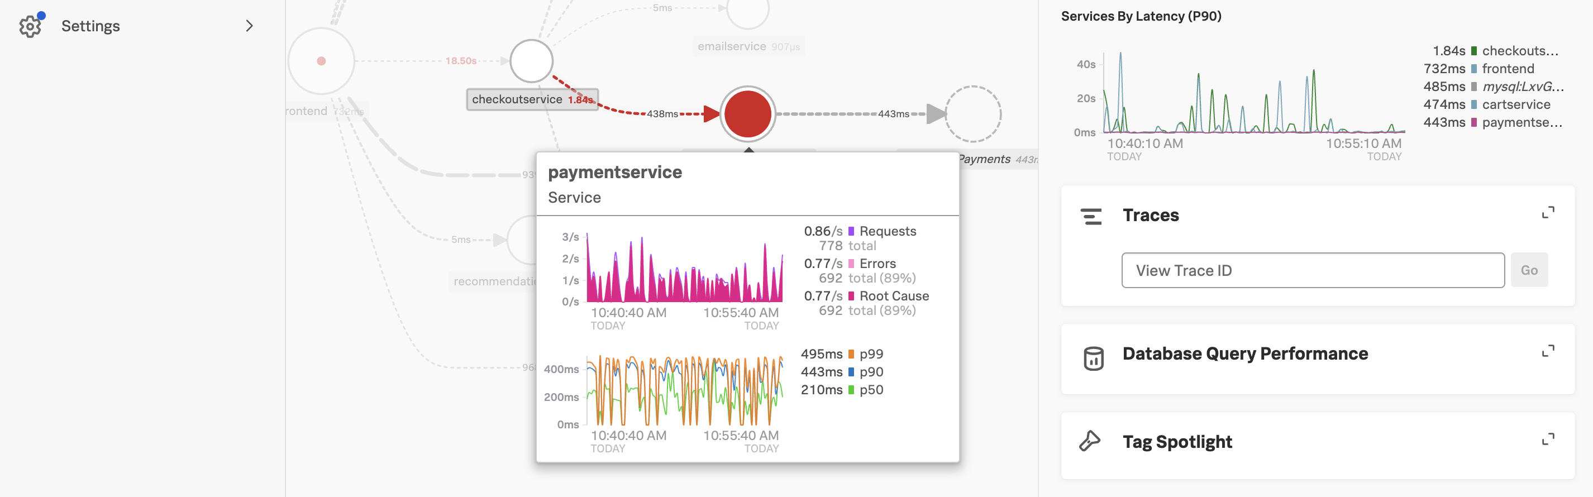Expand Settings with the chevron arrow

pos(249,26)
